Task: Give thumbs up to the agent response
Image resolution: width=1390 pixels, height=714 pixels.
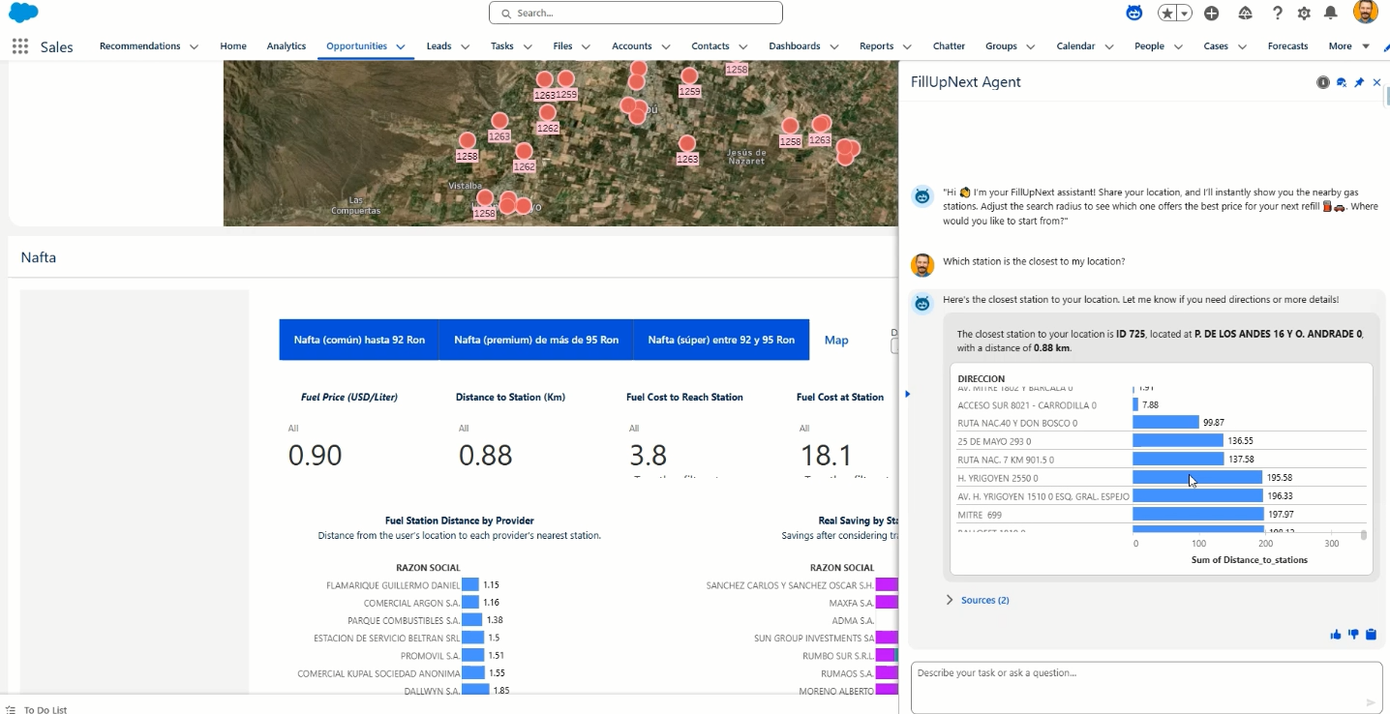Action: pyautogui.click(x=1336, y=635)
